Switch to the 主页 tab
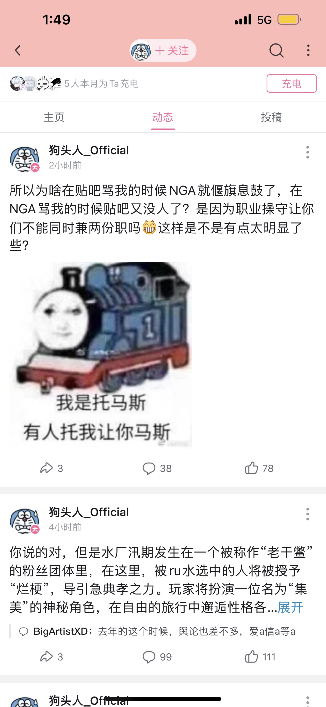The image size is (326, 707). click(x=54, y=117)
